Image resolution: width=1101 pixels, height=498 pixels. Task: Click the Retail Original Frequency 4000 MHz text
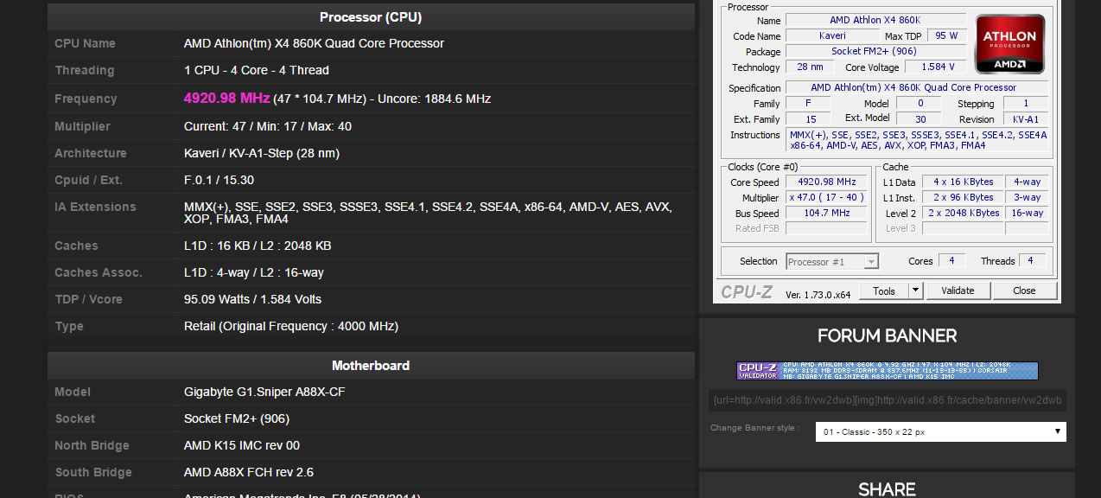pyautogui.click(x=290, y=326)
